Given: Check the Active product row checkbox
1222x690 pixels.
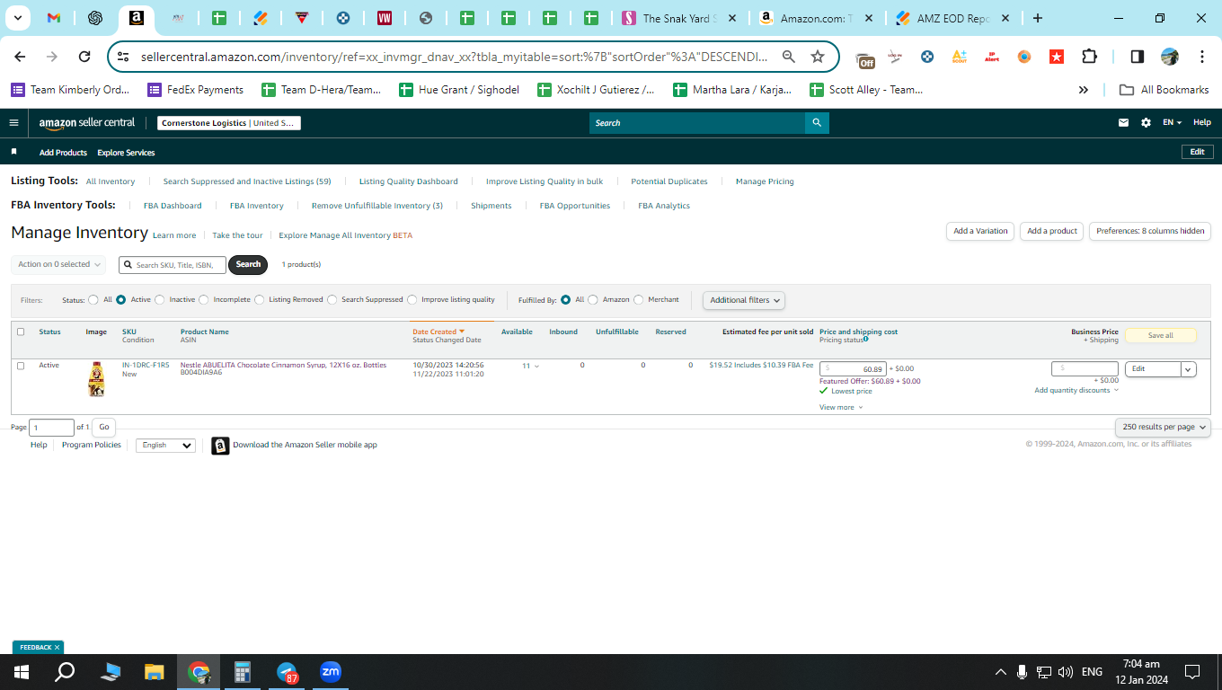Looking at the screenshot, I should [21, 366].
